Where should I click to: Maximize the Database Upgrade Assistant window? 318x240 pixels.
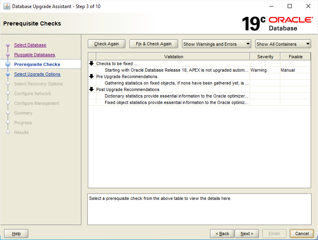[x=290, y=6]
